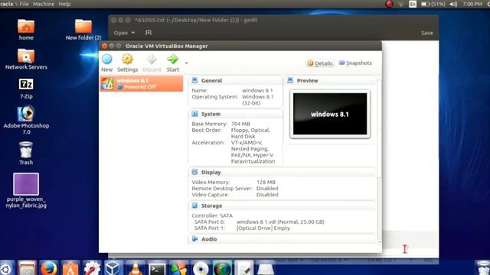The height and width of the screenshot is (275, 490).
Task: Open Ubuntu Software Center in dock
Action: [x=70, y=268]
